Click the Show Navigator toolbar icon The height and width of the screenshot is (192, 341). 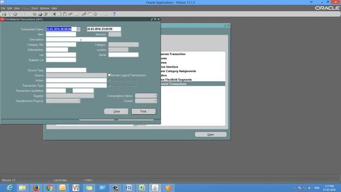pyautogui.click(x=15, y=14)
